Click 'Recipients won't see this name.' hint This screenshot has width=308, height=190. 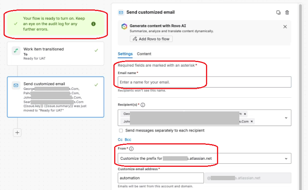[x=142, y=90]
